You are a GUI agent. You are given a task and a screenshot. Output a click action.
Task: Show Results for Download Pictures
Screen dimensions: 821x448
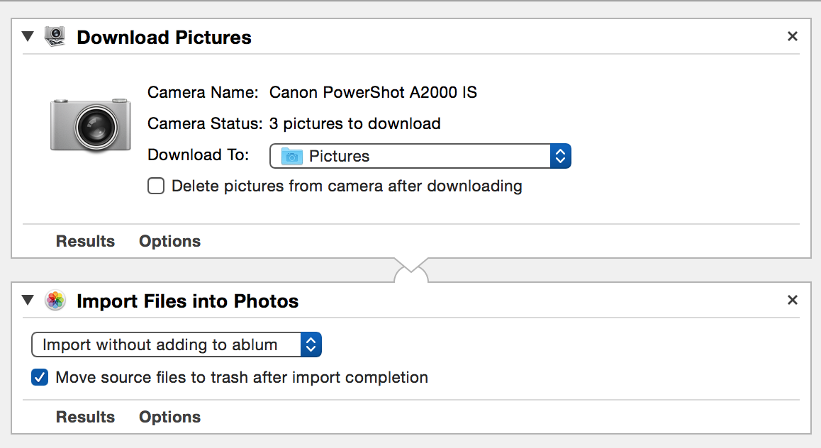coord(85,241)
